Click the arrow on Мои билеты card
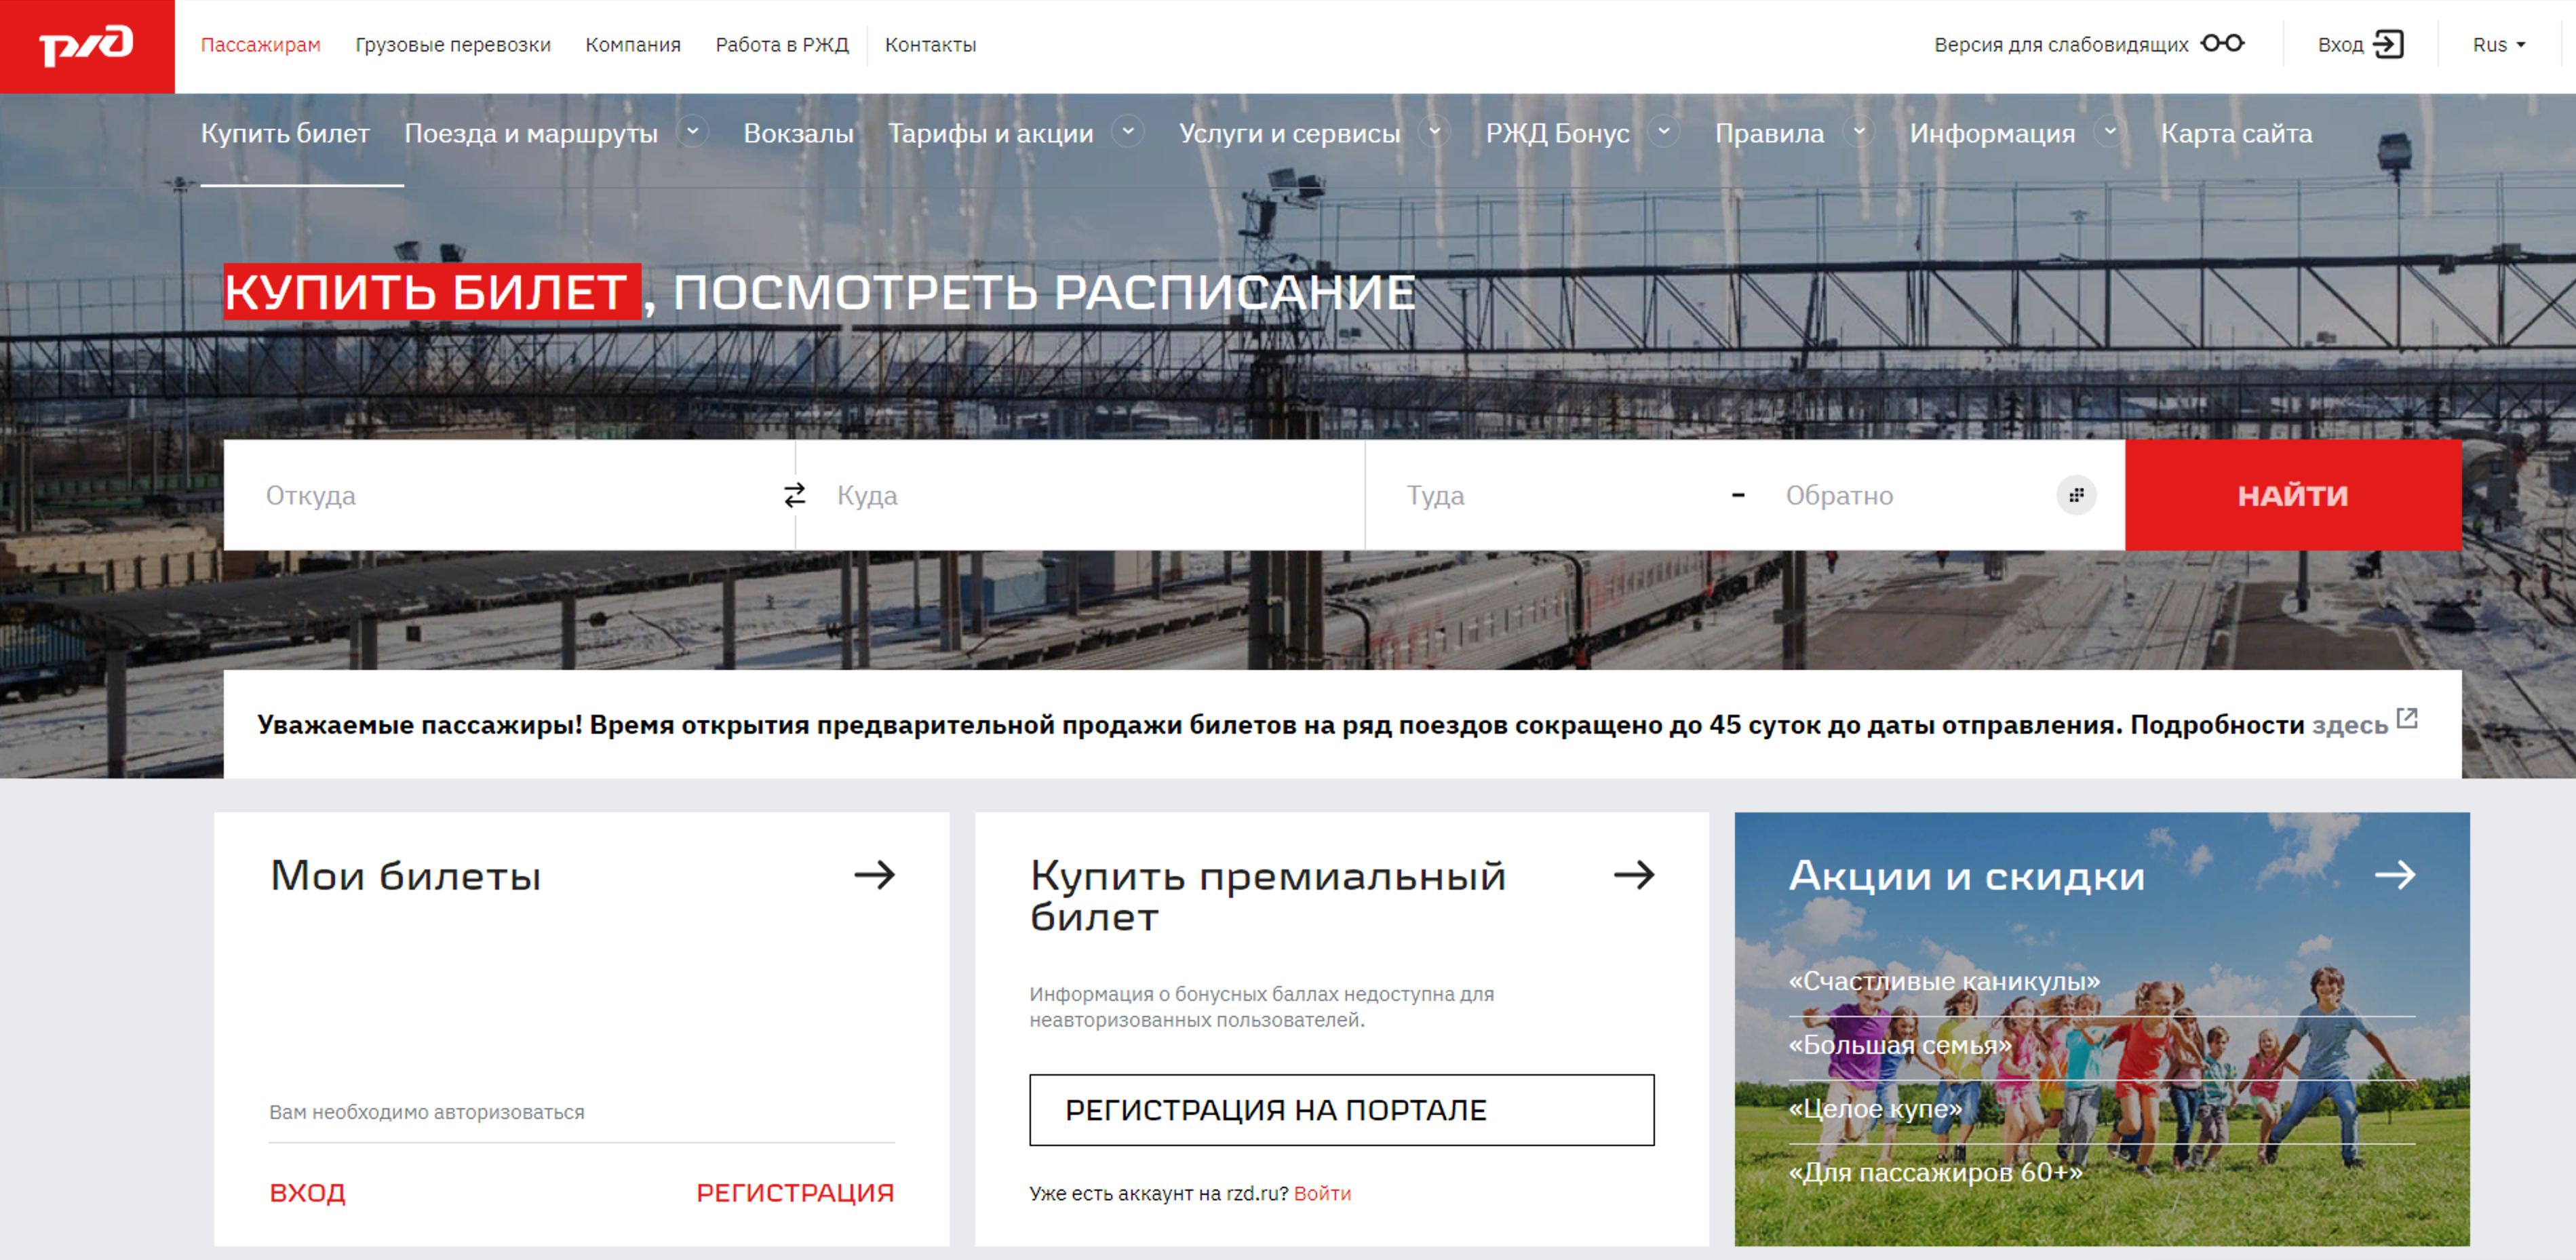 pyautogui.click(x=874, y=875)
